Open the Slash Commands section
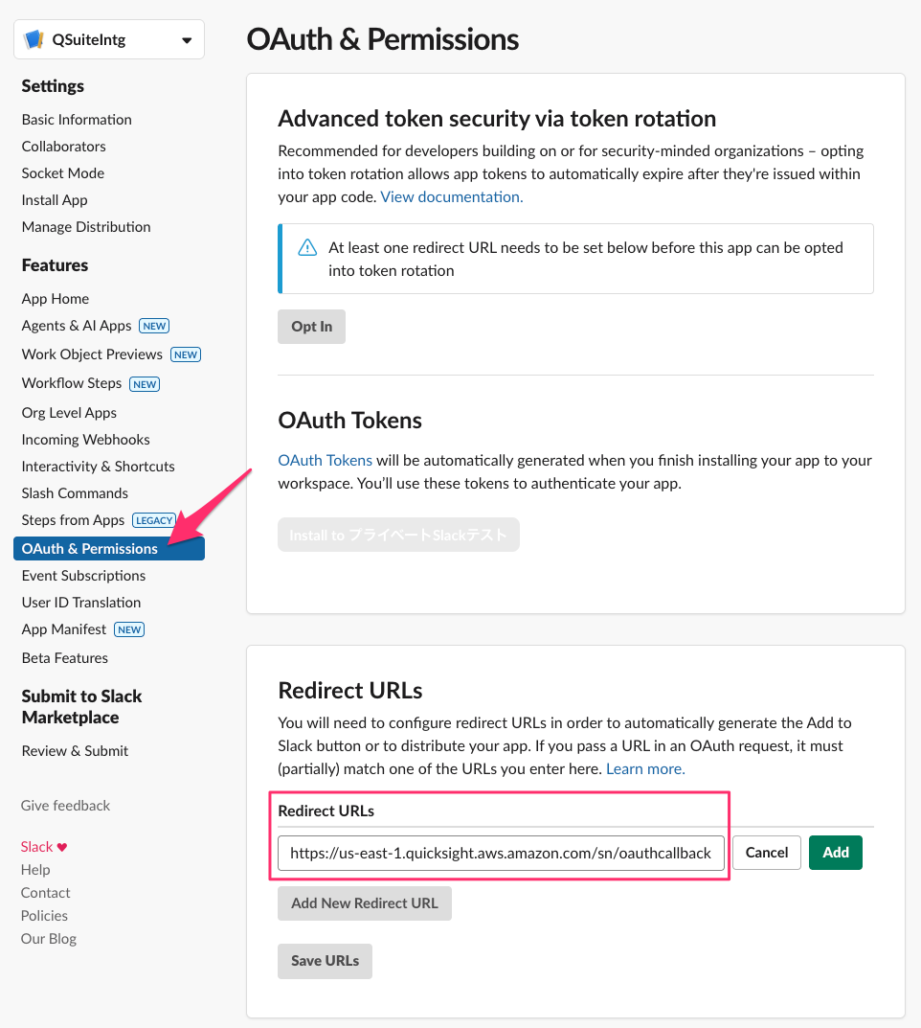Image resolution: width=921 pixels, height=1028 pixels. [x=73, y=492]
